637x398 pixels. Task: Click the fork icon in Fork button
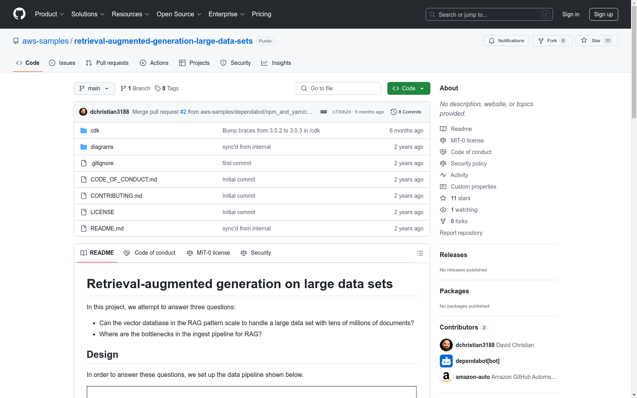(541, 41)
